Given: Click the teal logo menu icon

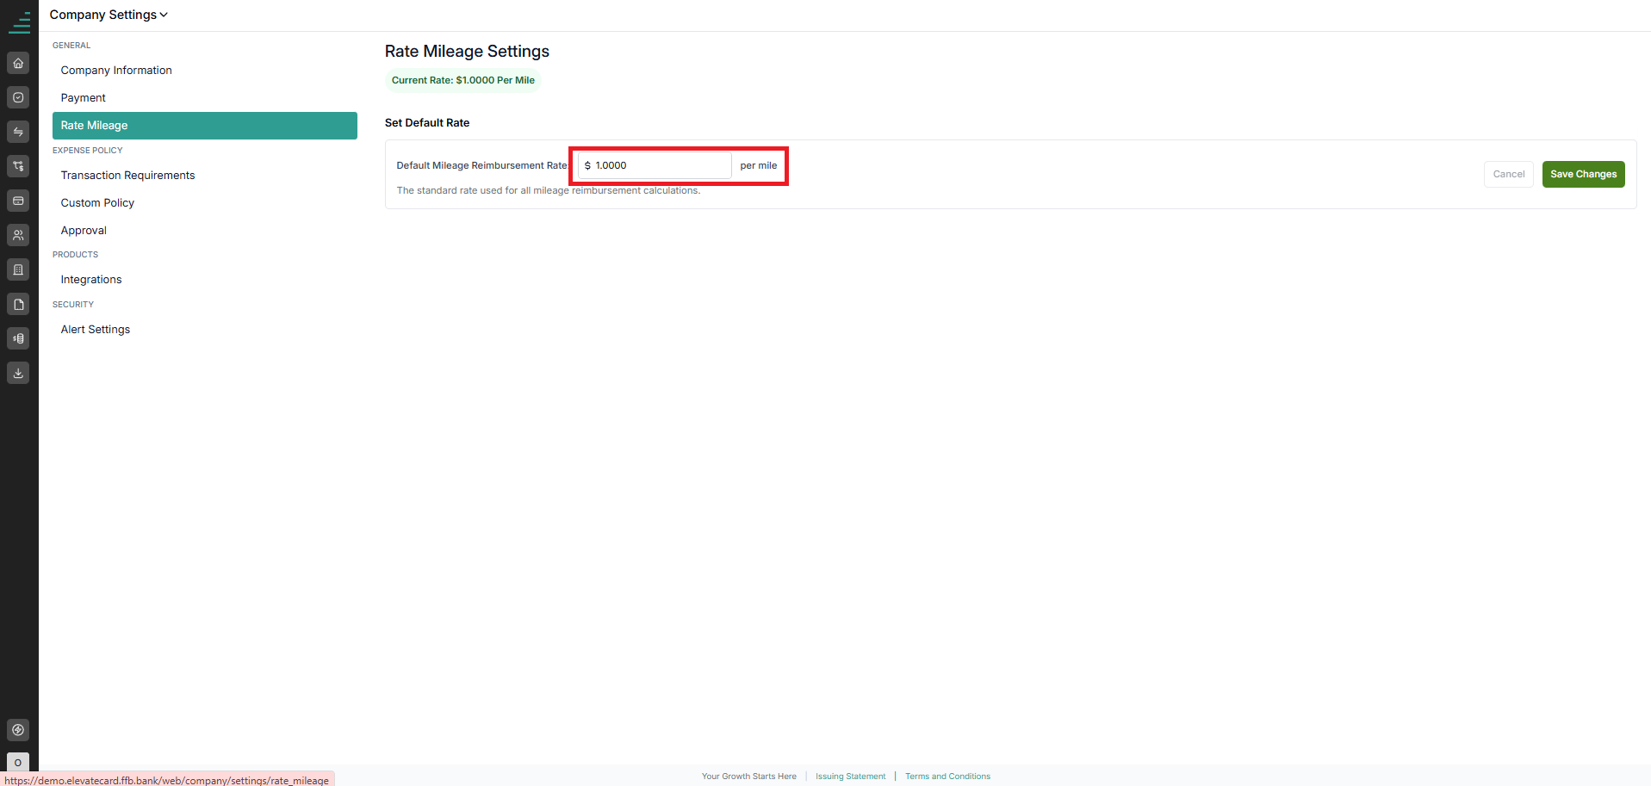Looking at the screenshot, I should tap(19, 22).
